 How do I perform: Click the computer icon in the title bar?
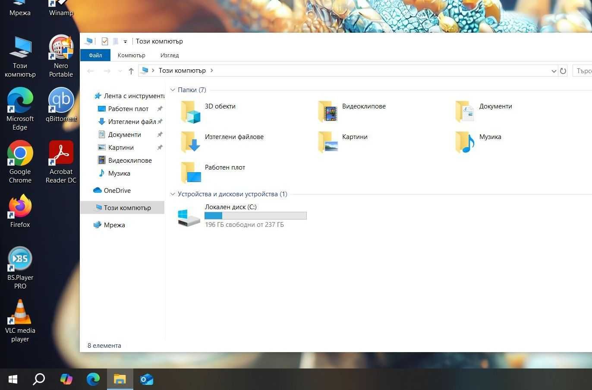89,41
